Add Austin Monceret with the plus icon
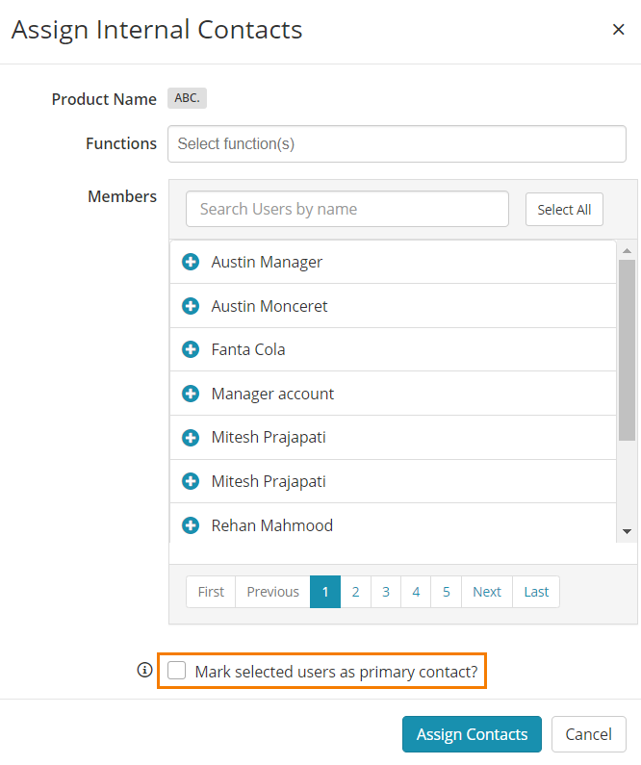The height and width of the screenshot is (765, 641). coord(191,306)
